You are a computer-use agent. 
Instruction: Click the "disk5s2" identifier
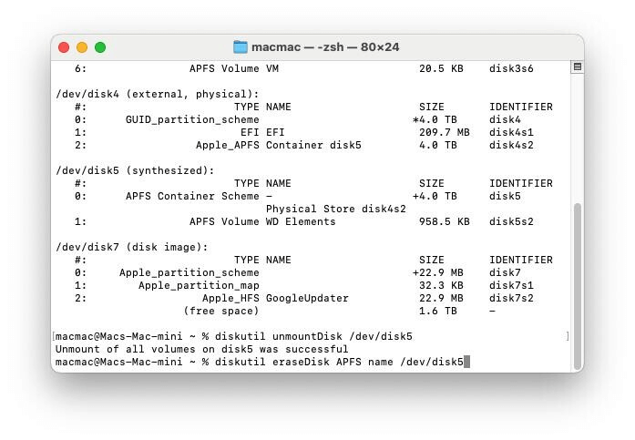tap(511, 221)
